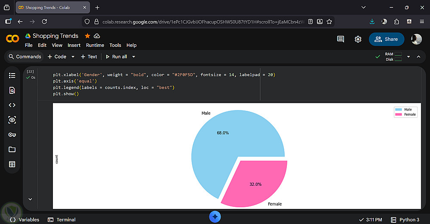Open the Data table explorer icon
430x224 pixels.
(12, 164)
